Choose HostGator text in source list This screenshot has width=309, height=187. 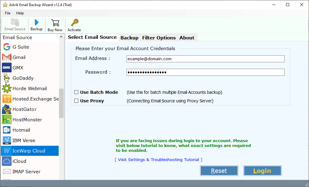click(x=24, y=109)
